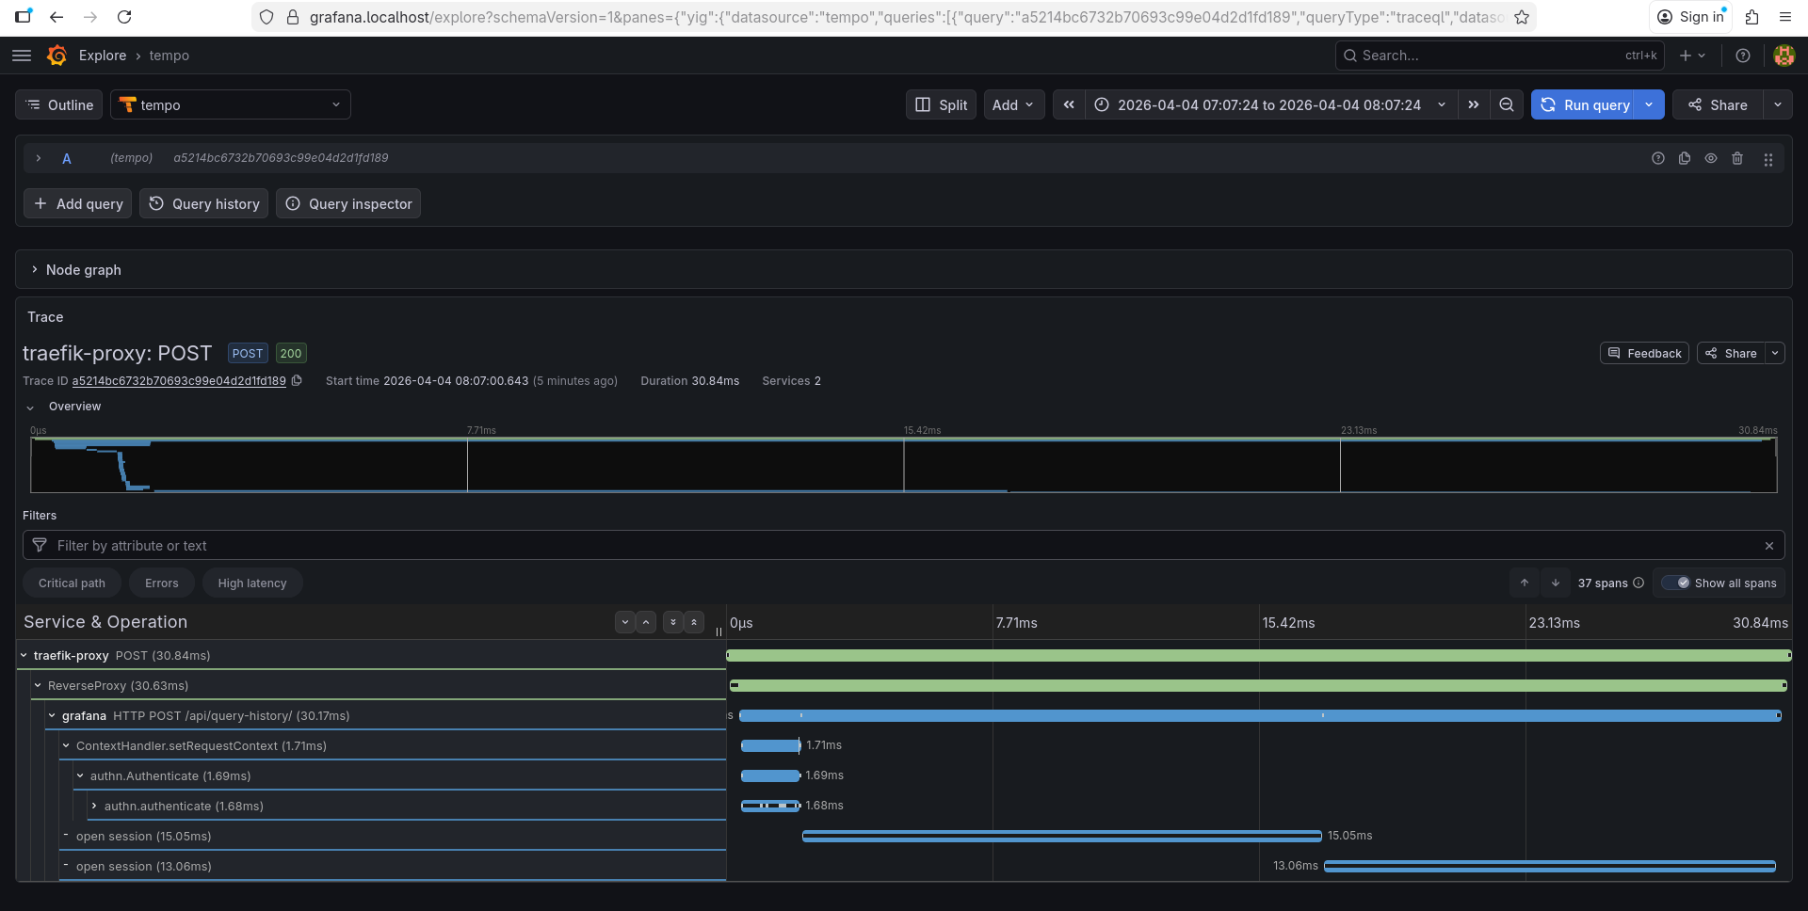Open the new item plus menu
The image size is (1808, 911).
1692,56
